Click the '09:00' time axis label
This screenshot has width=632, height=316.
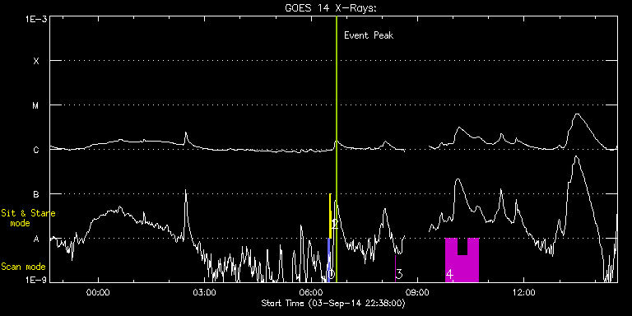pos(417,293)
